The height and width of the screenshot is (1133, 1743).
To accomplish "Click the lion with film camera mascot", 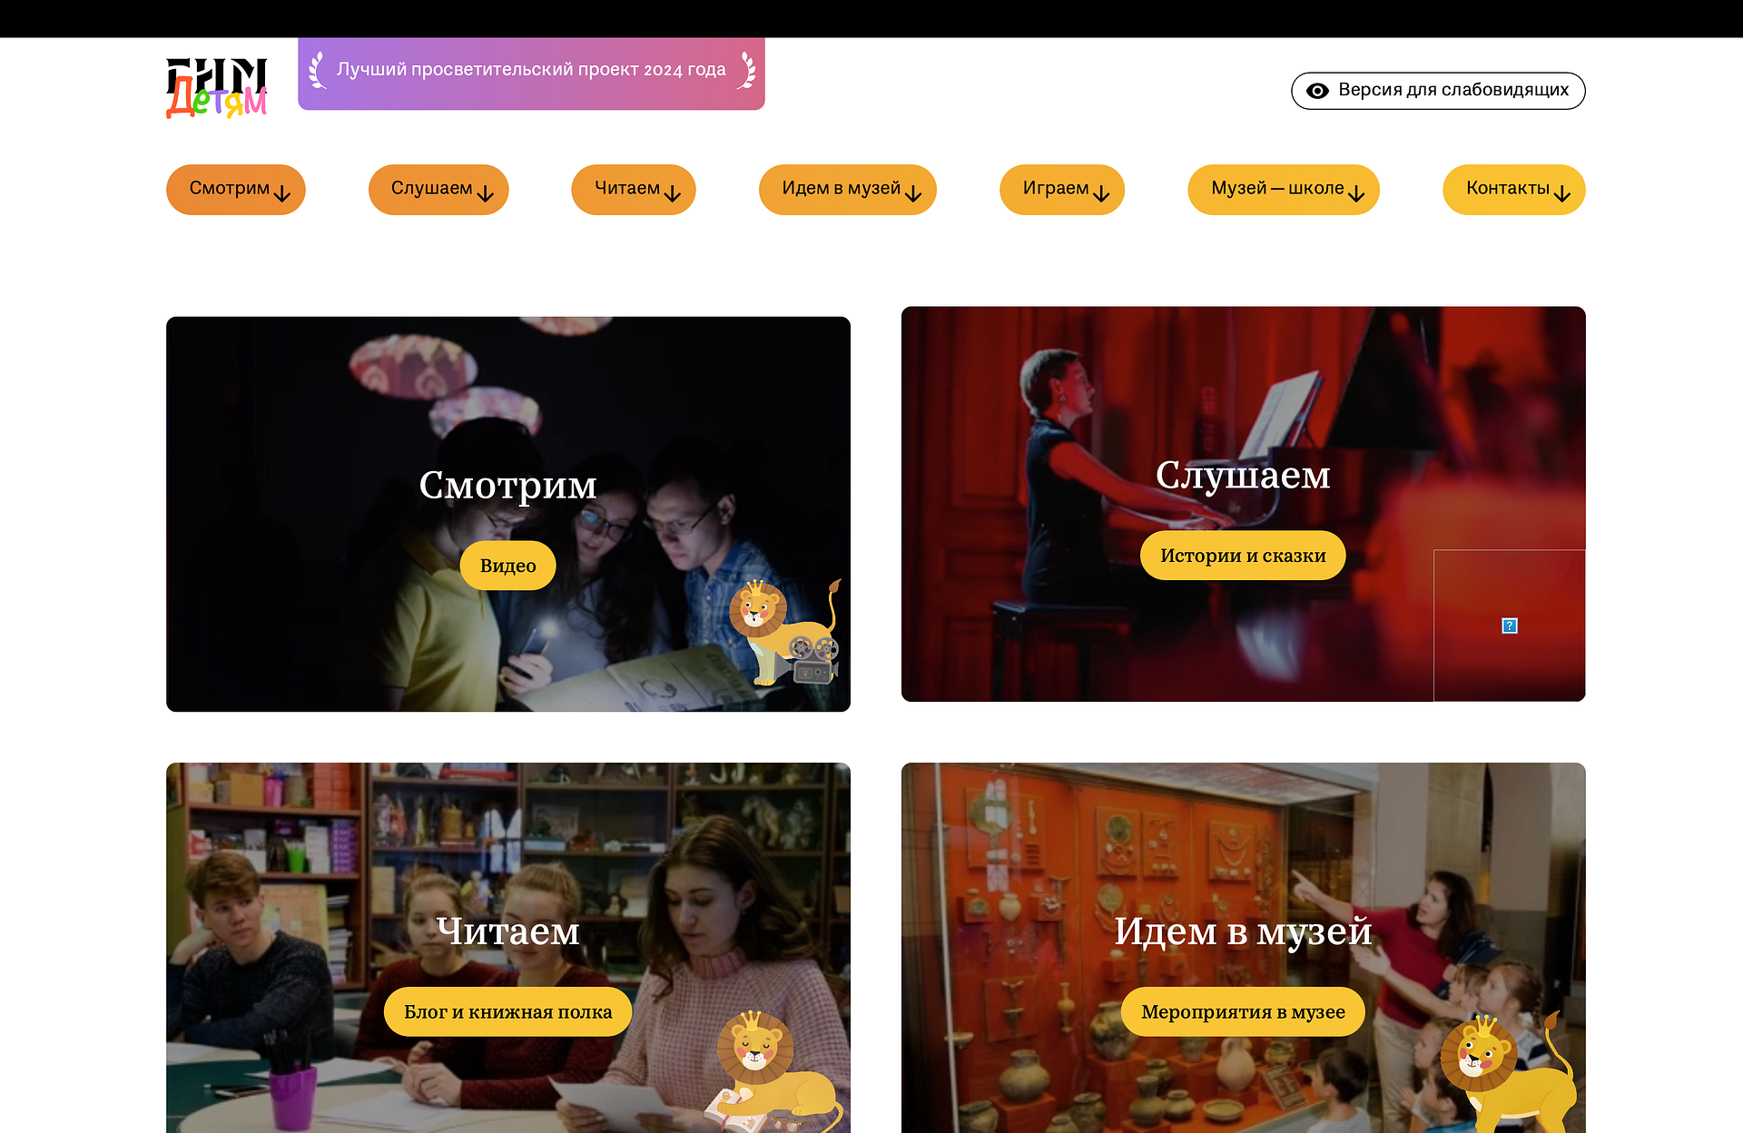I will pyautogui.click(x=784, y=634).
